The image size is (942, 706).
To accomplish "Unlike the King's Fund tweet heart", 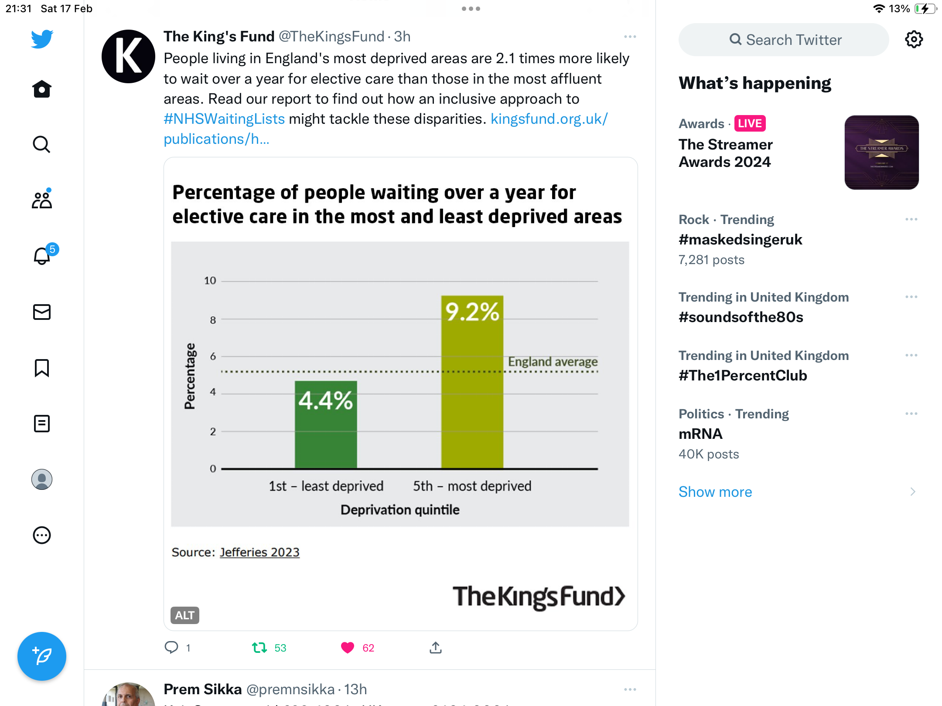I will [x=348, y=648].
